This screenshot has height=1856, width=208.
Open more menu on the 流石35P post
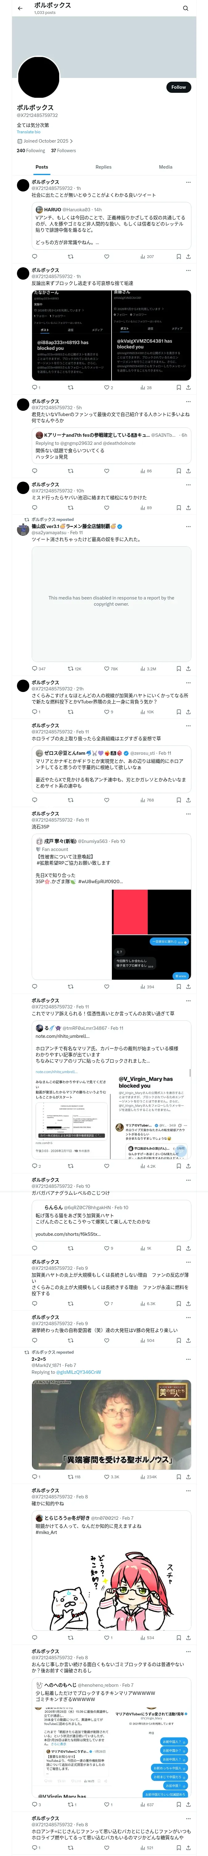pos(189,814)
